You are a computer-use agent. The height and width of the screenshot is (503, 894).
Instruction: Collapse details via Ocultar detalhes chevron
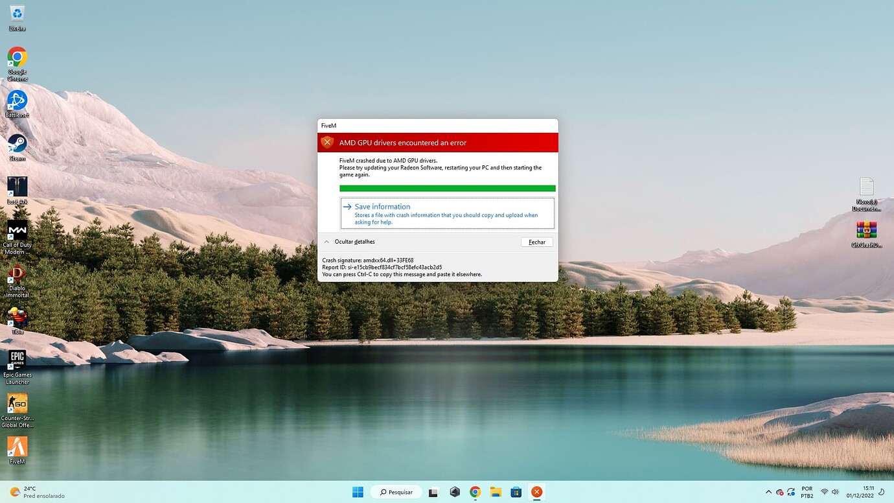327,242
